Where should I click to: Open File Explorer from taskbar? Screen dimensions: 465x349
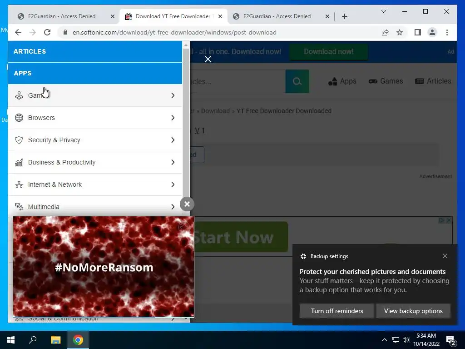click(55, 340)
